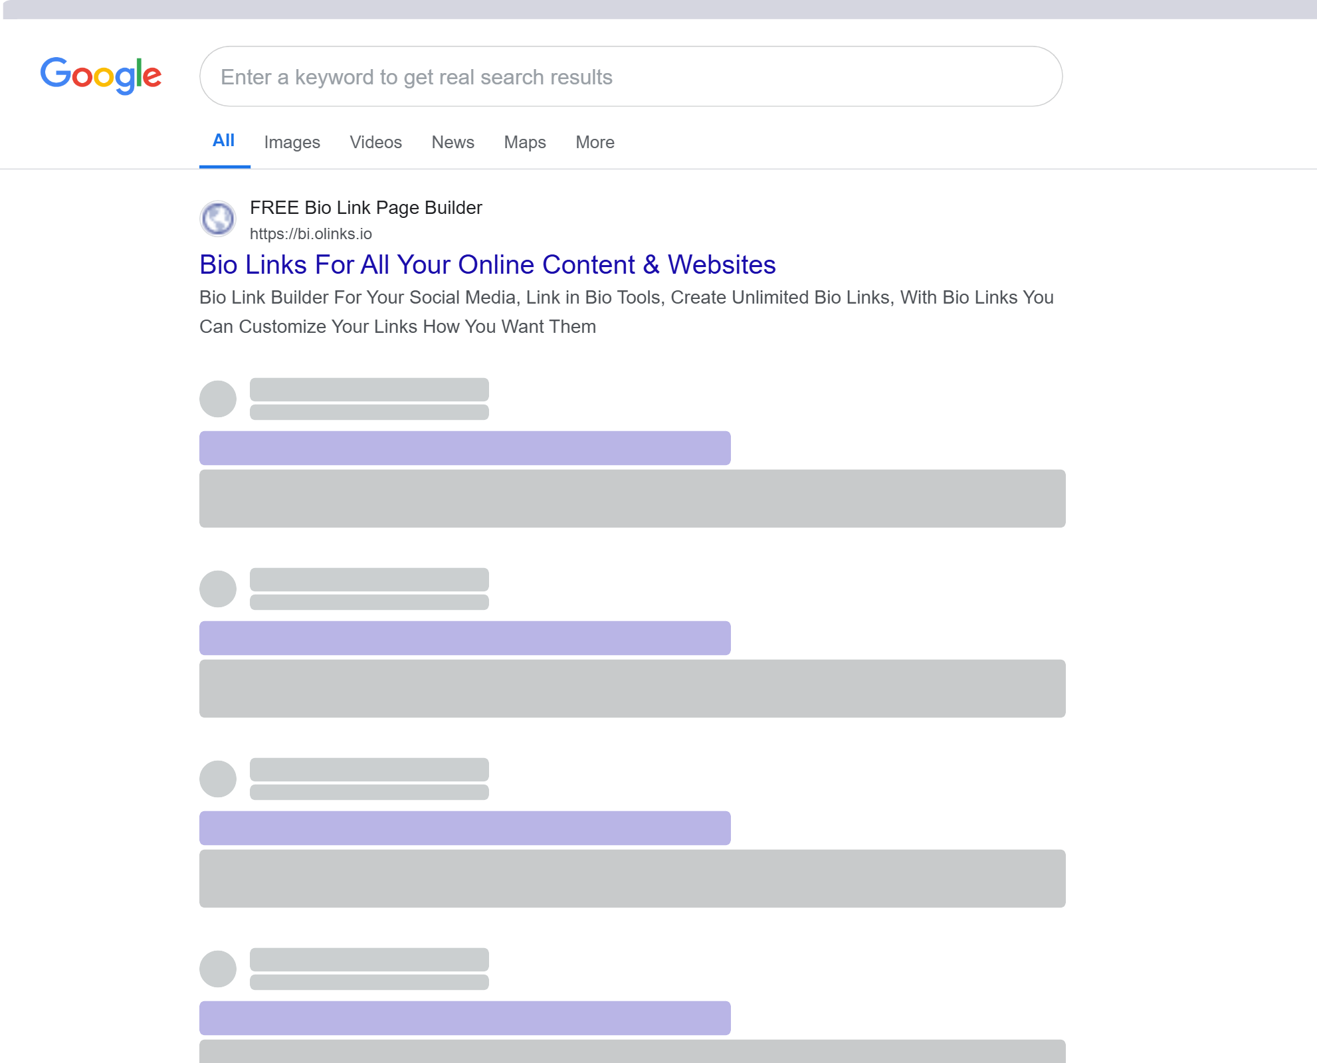The image size is (1317, 1063).
Task: Click the first purple placeholder title bar
Action: (x=464, y=448)
